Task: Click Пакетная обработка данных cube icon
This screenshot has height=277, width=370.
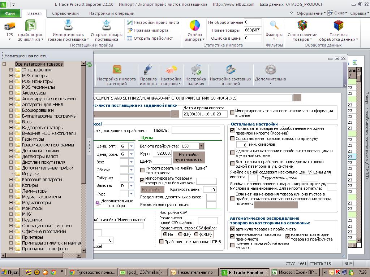Action: [x=338, y=25]
